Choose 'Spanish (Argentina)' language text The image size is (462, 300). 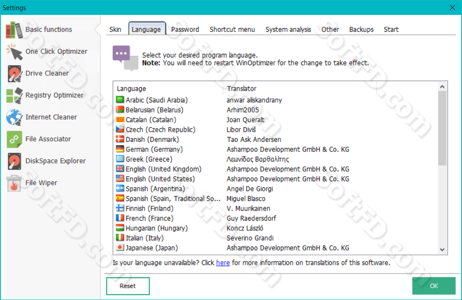pos(155,189)
